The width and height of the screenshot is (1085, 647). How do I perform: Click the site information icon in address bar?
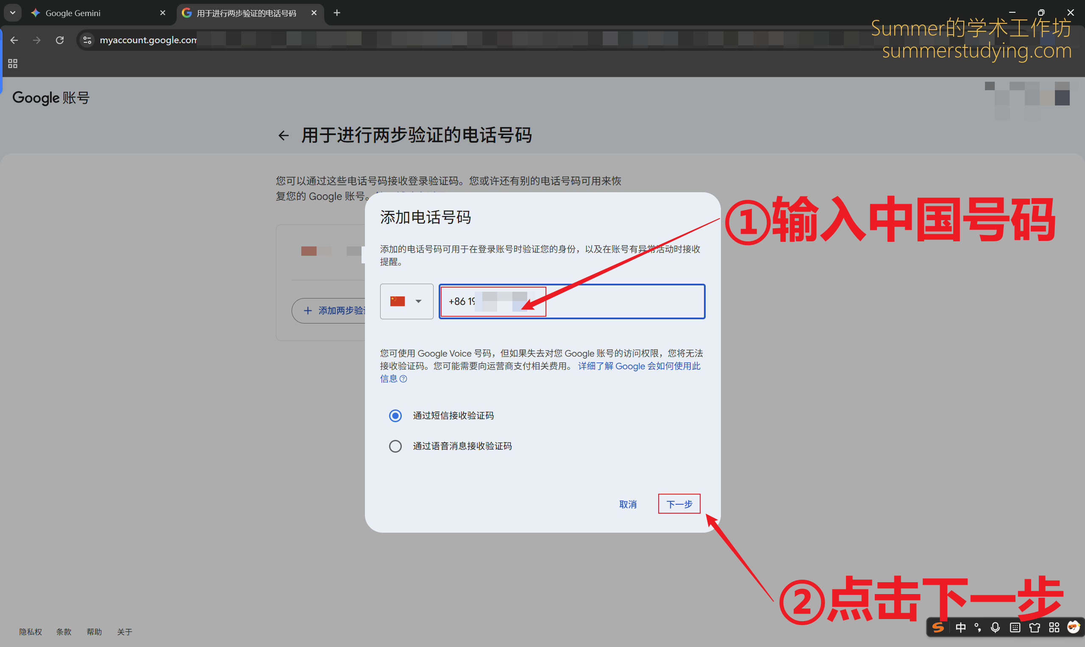pyautogui.click(x=87, y=40)
